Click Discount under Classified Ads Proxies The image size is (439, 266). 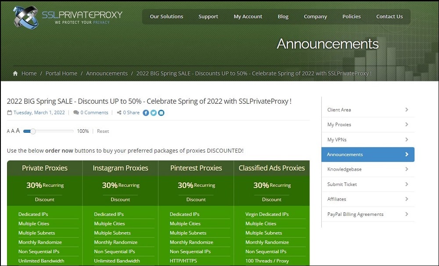point(272,199)
